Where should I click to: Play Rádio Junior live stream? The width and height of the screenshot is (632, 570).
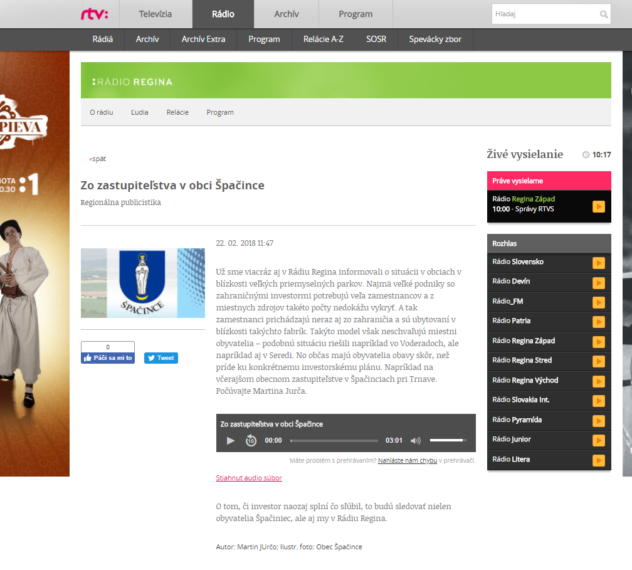[x=598, y=441]
